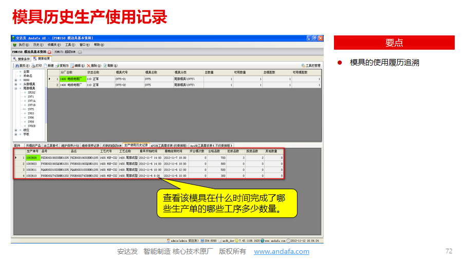Viewport: 466px width, 261px height.
Task: Create a new record with 新建
Action: 49,66
